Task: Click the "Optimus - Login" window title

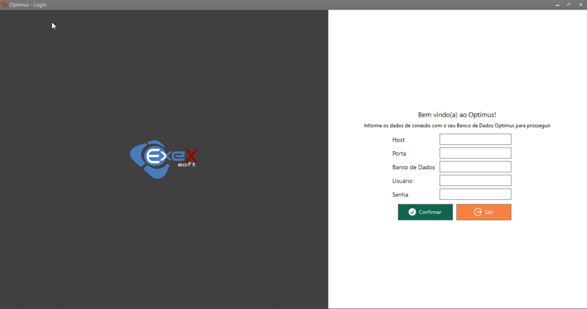Action: [28, 5]
